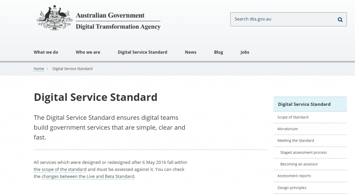Image resolution: width=355 pixels, height=195 pixels.
Task: Open the Jobs page
Action: coord(245,52)
